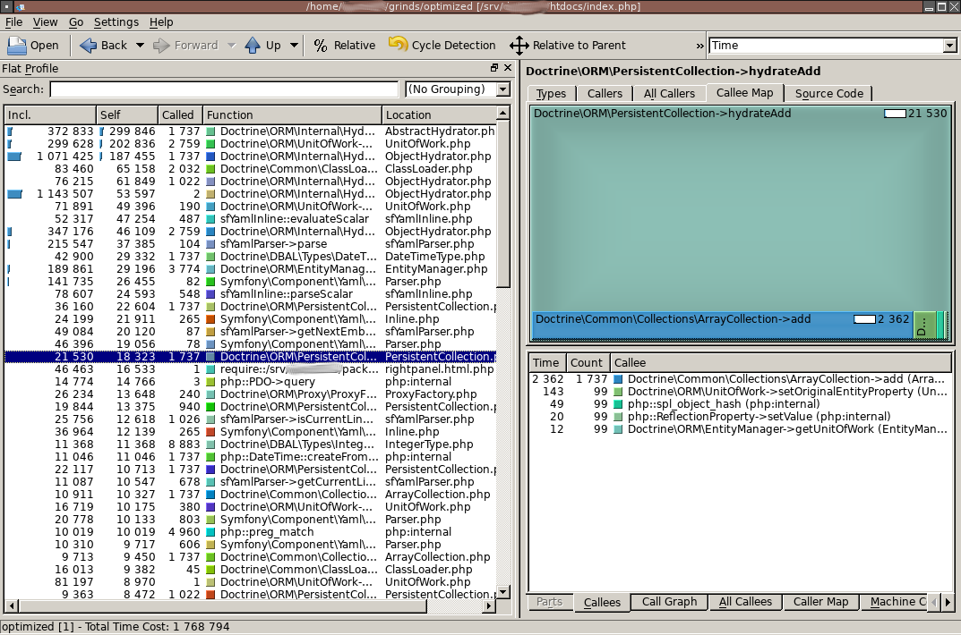This screenshot has width=961, height=635.
Task: Undock the Flat Profile panel
Action: 494,68
